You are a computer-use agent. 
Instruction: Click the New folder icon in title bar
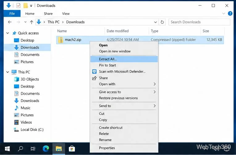pos(26,6)
